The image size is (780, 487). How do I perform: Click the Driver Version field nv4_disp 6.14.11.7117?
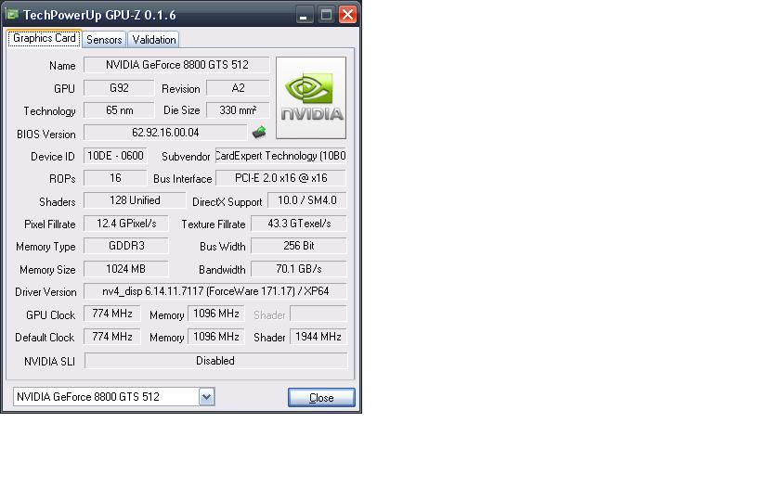click(x=215, y=291)
